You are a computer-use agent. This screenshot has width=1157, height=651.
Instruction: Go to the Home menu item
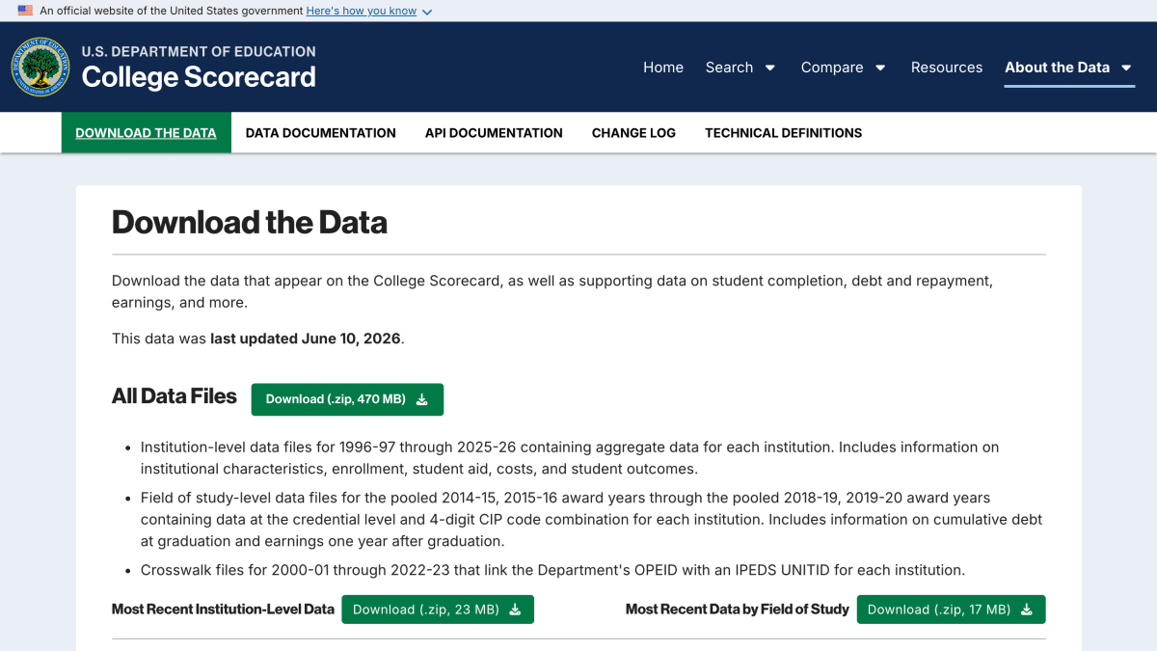[663, 68]
